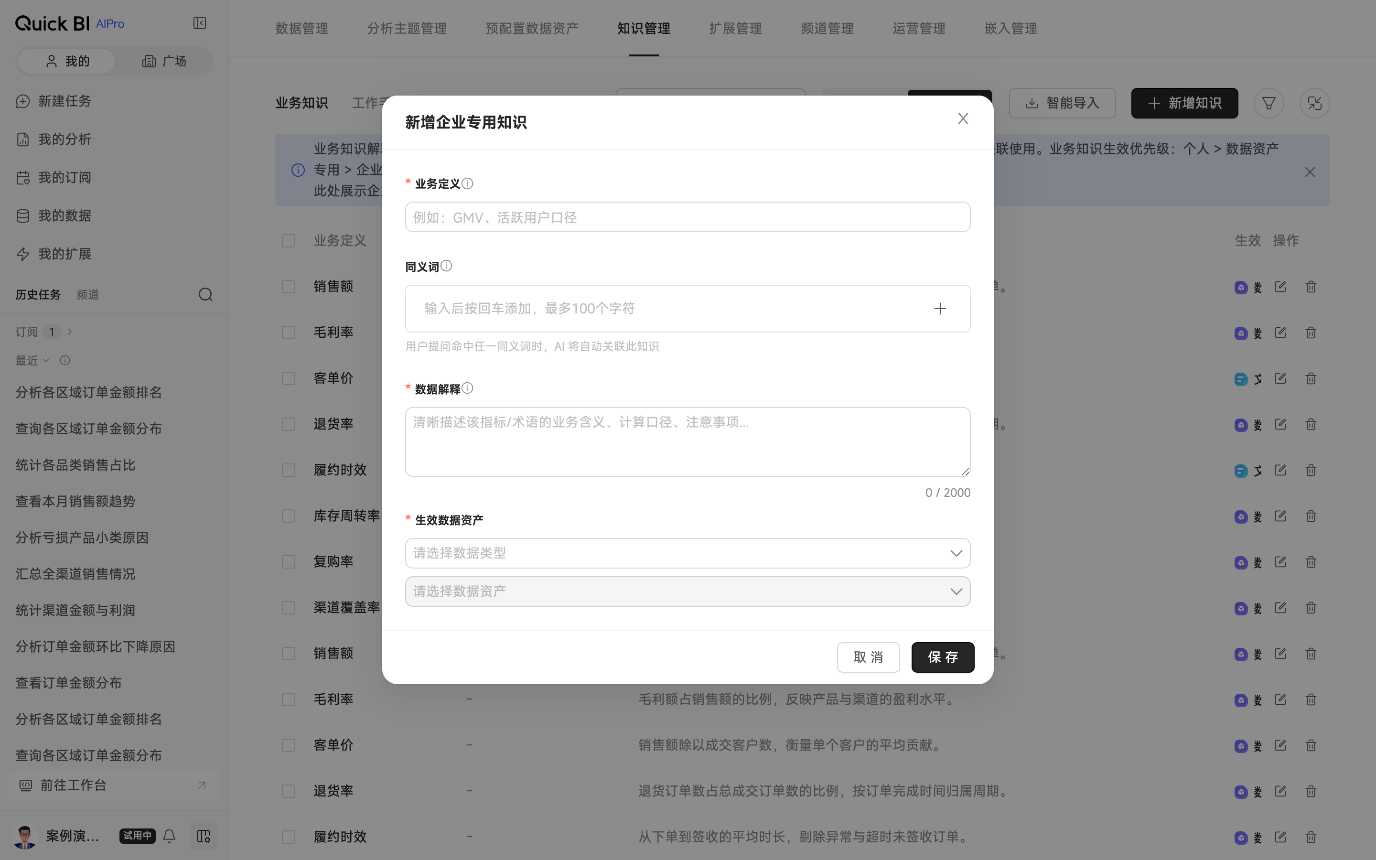The image size is (1376, 860).
Task: Click the 智能导入 button
Action: coord(1062,103)
